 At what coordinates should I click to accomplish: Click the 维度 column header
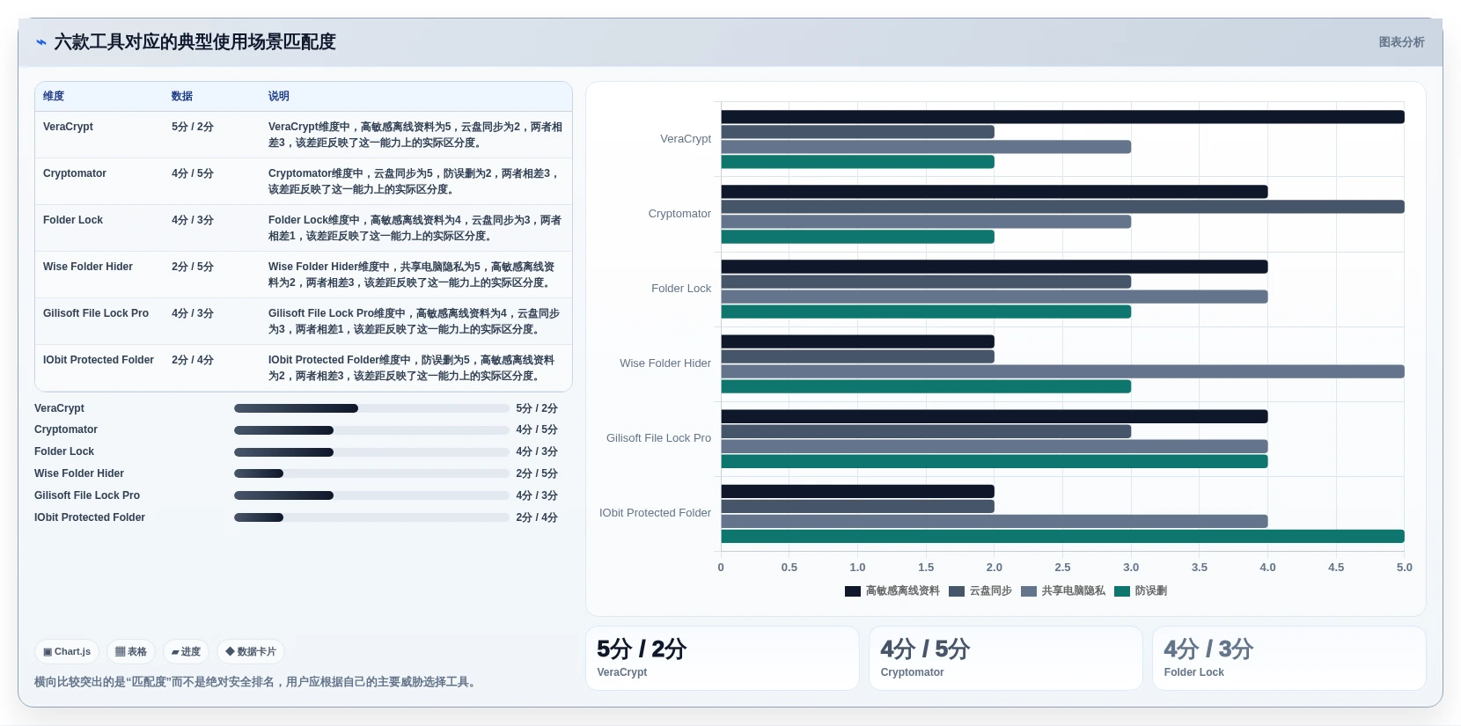[x=54, y=96]
